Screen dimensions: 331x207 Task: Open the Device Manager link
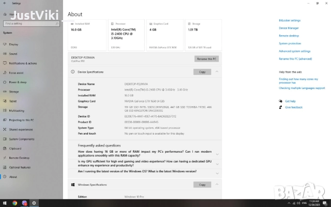point(289,28)
